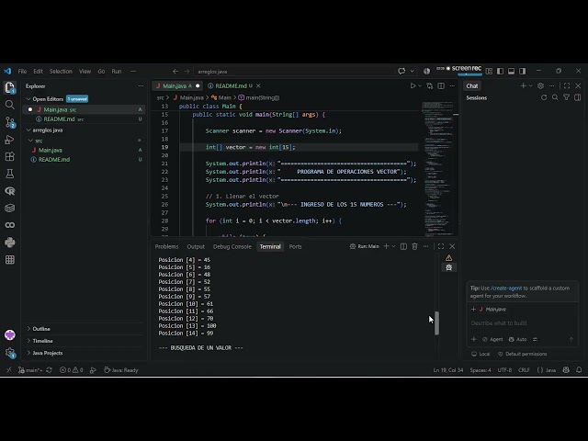The width and height of the screenshot is (588, 441).
Task: Refresh the chat sessions list
Action: pos(544,97)
